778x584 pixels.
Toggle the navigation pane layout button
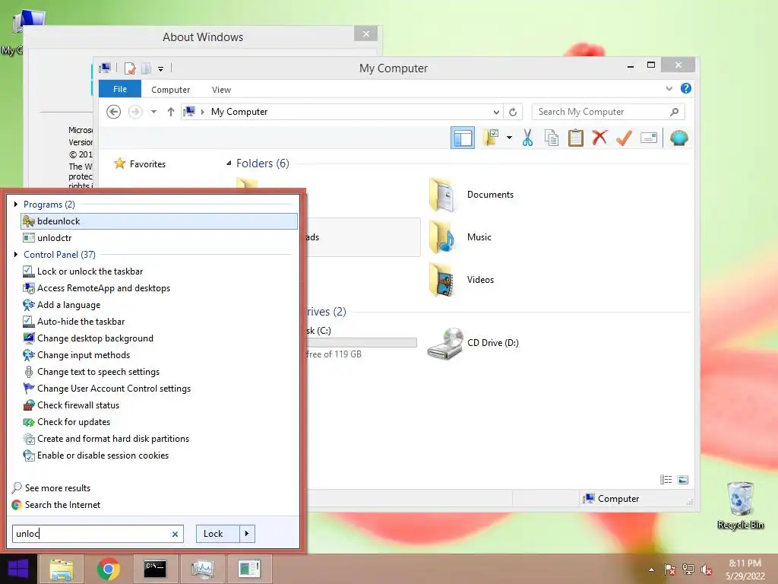[x=463, y=138]
